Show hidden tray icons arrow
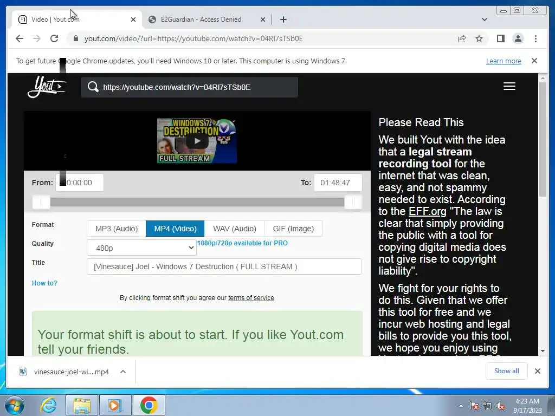Viewport: 555px width, 416px height. [x=461, y=406]
